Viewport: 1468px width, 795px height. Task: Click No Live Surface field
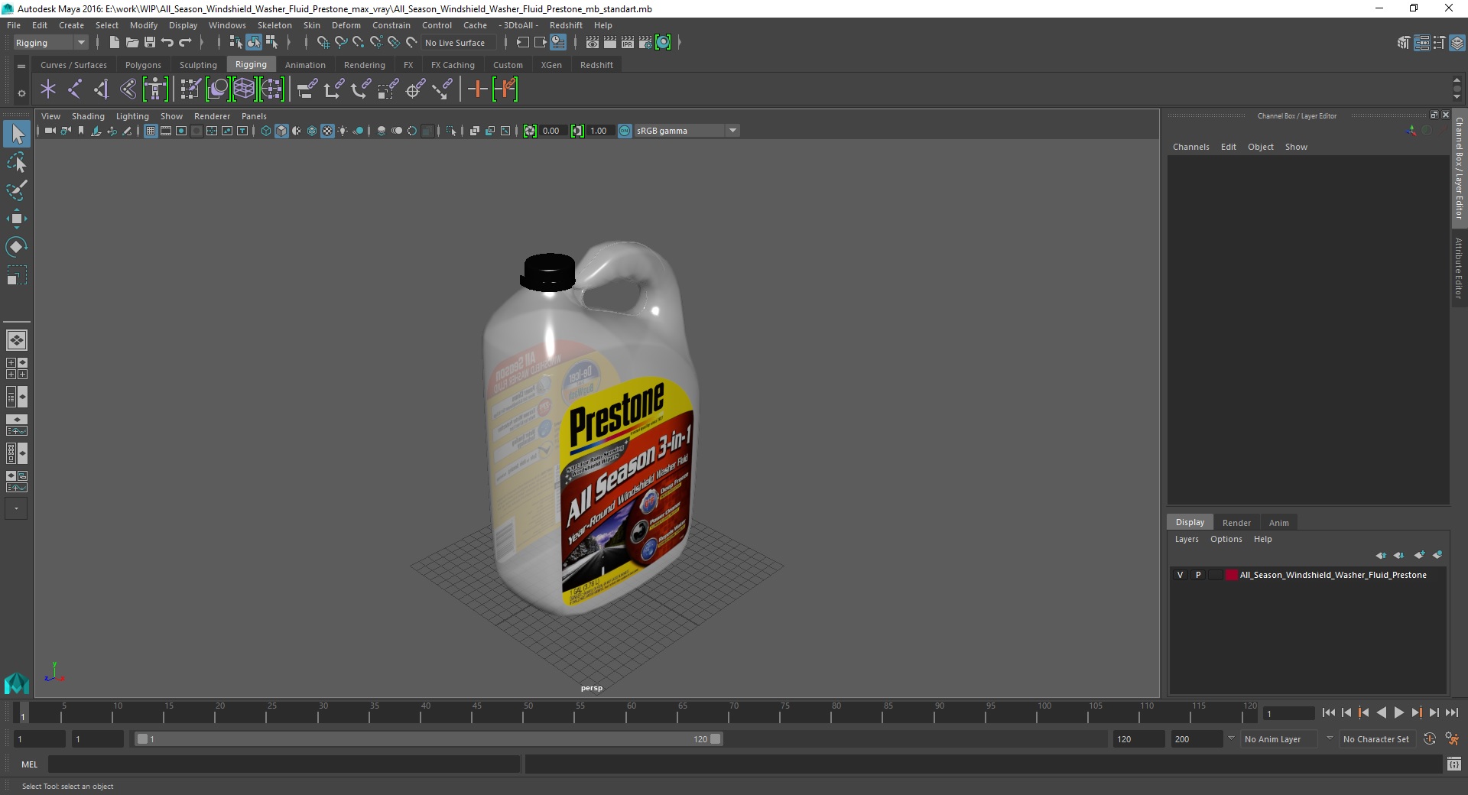coord(457,43)
